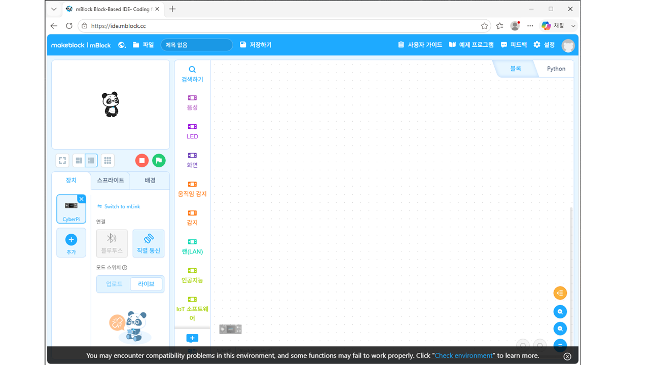Open browser settings and more menu

pyautogui.click(x=530, y=26)
